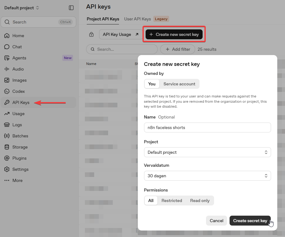Click the Images sidebar icon
Screen dimensions: 285x237
[7, 80]
